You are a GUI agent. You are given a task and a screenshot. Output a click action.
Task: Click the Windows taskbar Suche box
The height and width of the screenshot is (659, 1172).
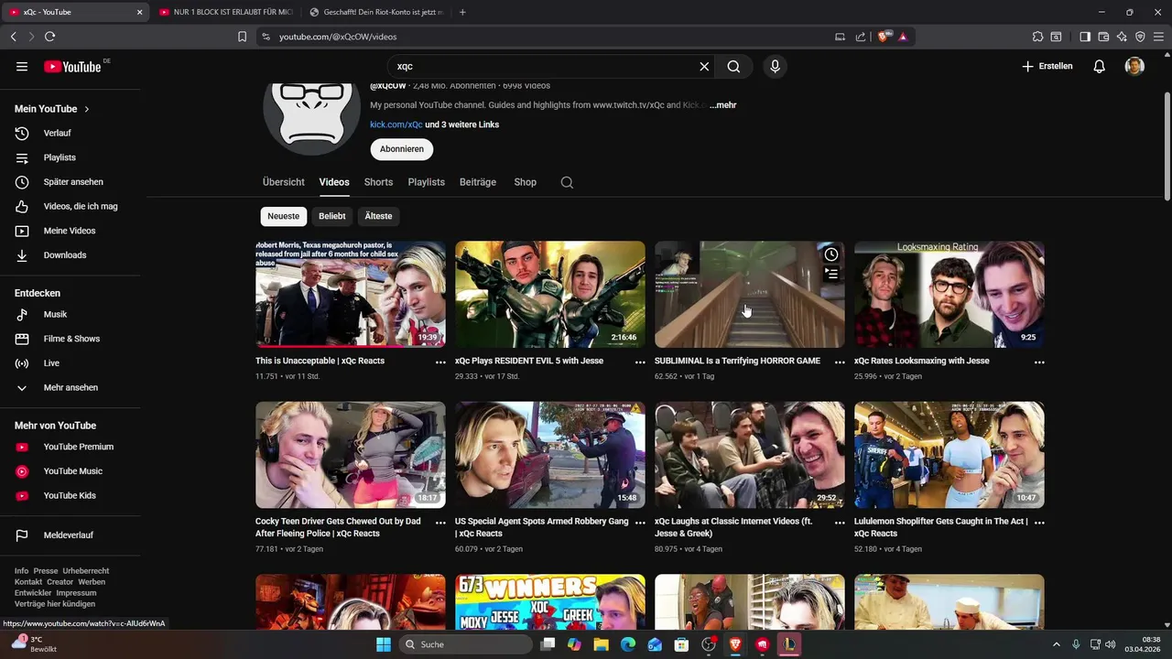(x=466, y=644)
